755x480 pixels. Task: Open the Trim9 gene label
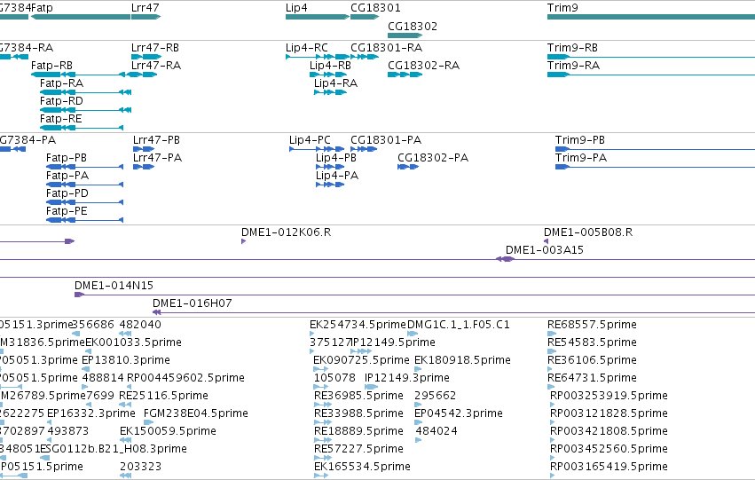point(562,8)
